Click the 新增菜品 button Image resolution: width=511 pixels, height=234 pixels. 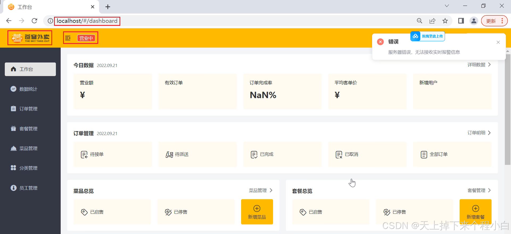point(257,212)
